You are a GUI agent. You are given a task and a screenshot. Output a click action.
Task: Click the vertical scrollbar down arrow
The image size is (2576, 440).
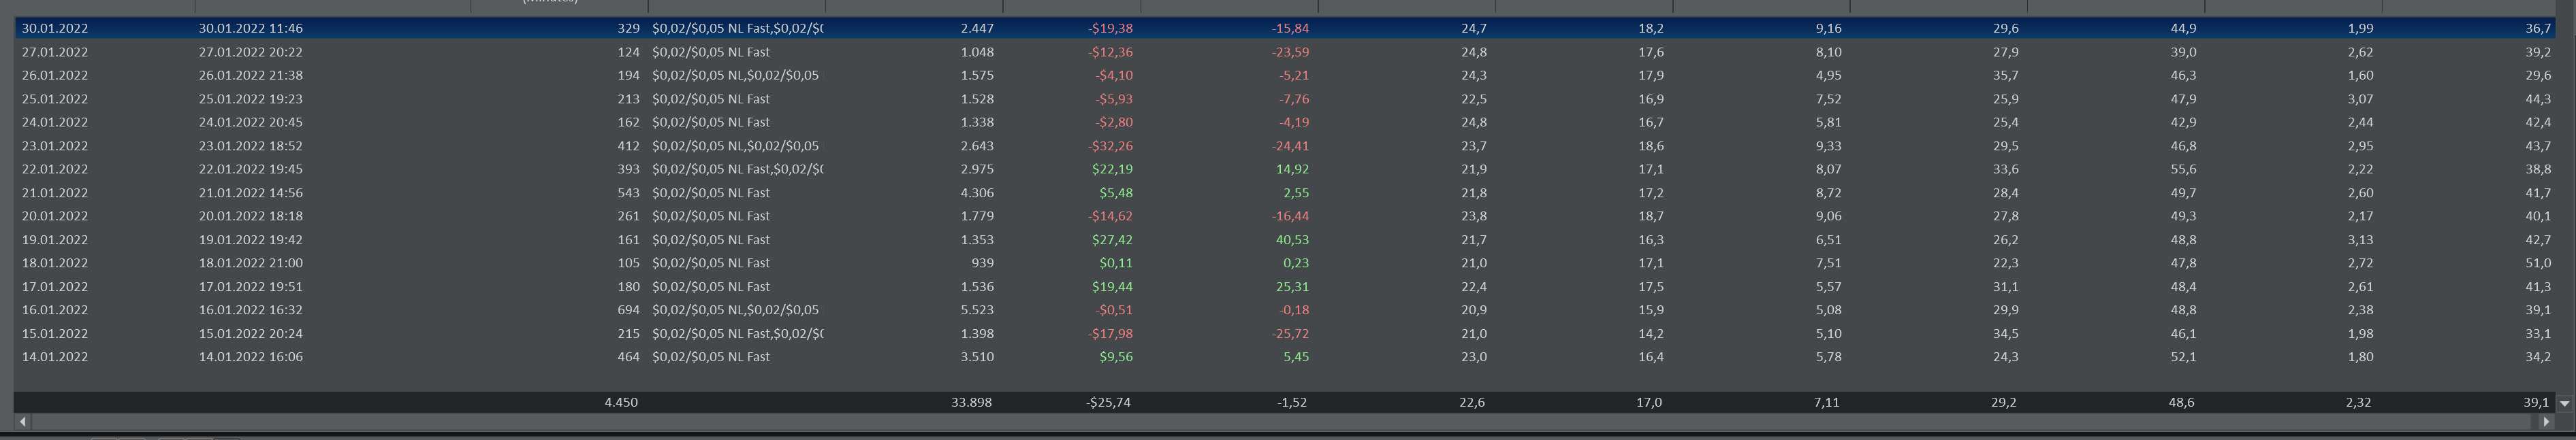coord(2564,403)
